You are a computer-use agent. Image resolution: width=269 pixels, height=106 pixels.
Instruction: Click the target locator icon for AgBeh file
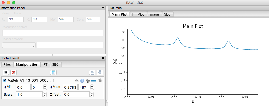88,80
